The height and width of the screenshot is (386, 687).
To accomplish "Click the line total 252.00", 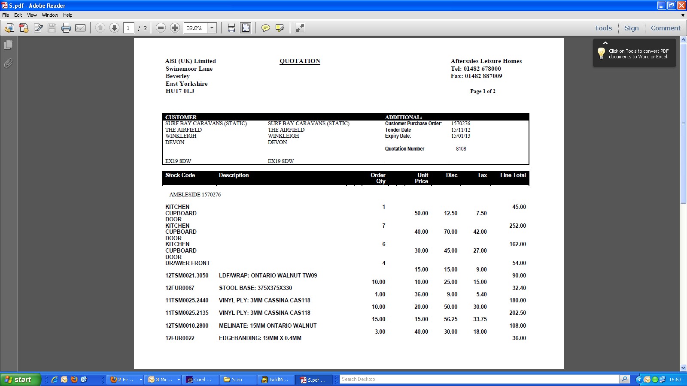I will (517, 226).
